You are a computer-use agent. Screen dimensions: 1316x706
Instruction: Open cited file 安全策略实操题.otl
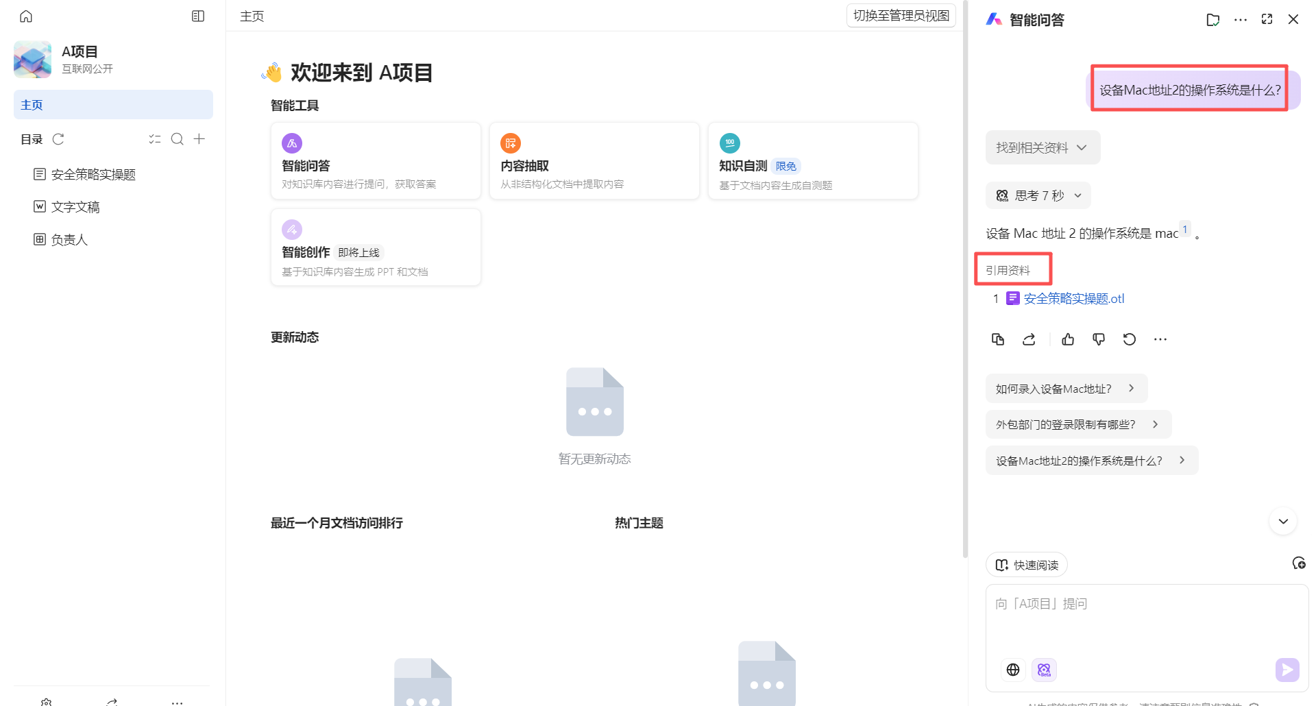(x=1073, y=298)
